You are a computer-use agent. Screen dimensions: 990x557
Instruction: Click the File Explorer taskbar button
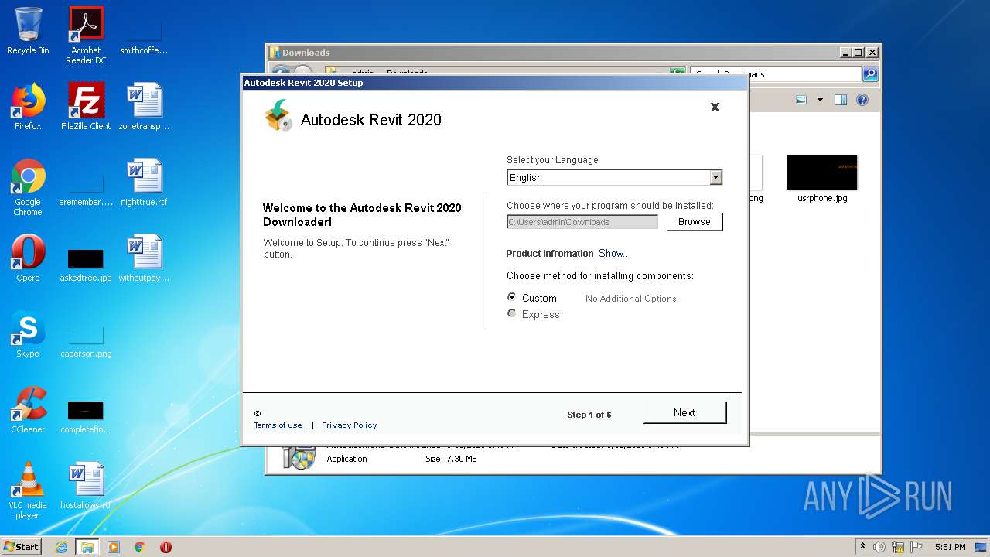[87, 547]
